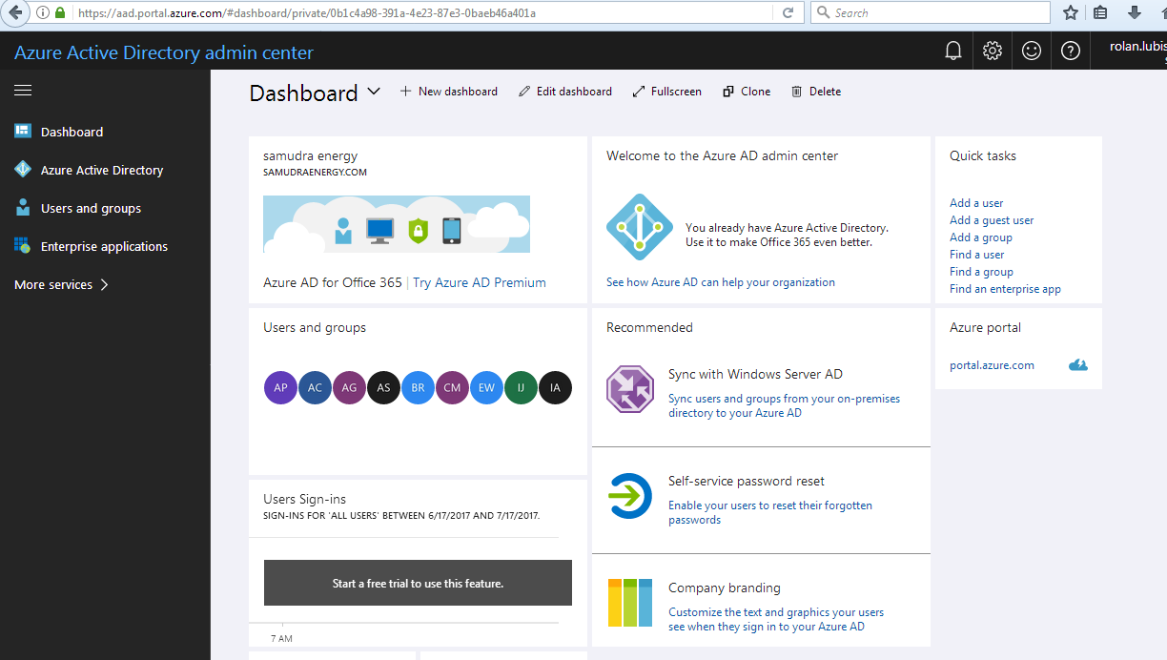This screenshot has height=660, width=1167.
Task: Open the help question mark icon
Action: click(x=1071, y=52)
